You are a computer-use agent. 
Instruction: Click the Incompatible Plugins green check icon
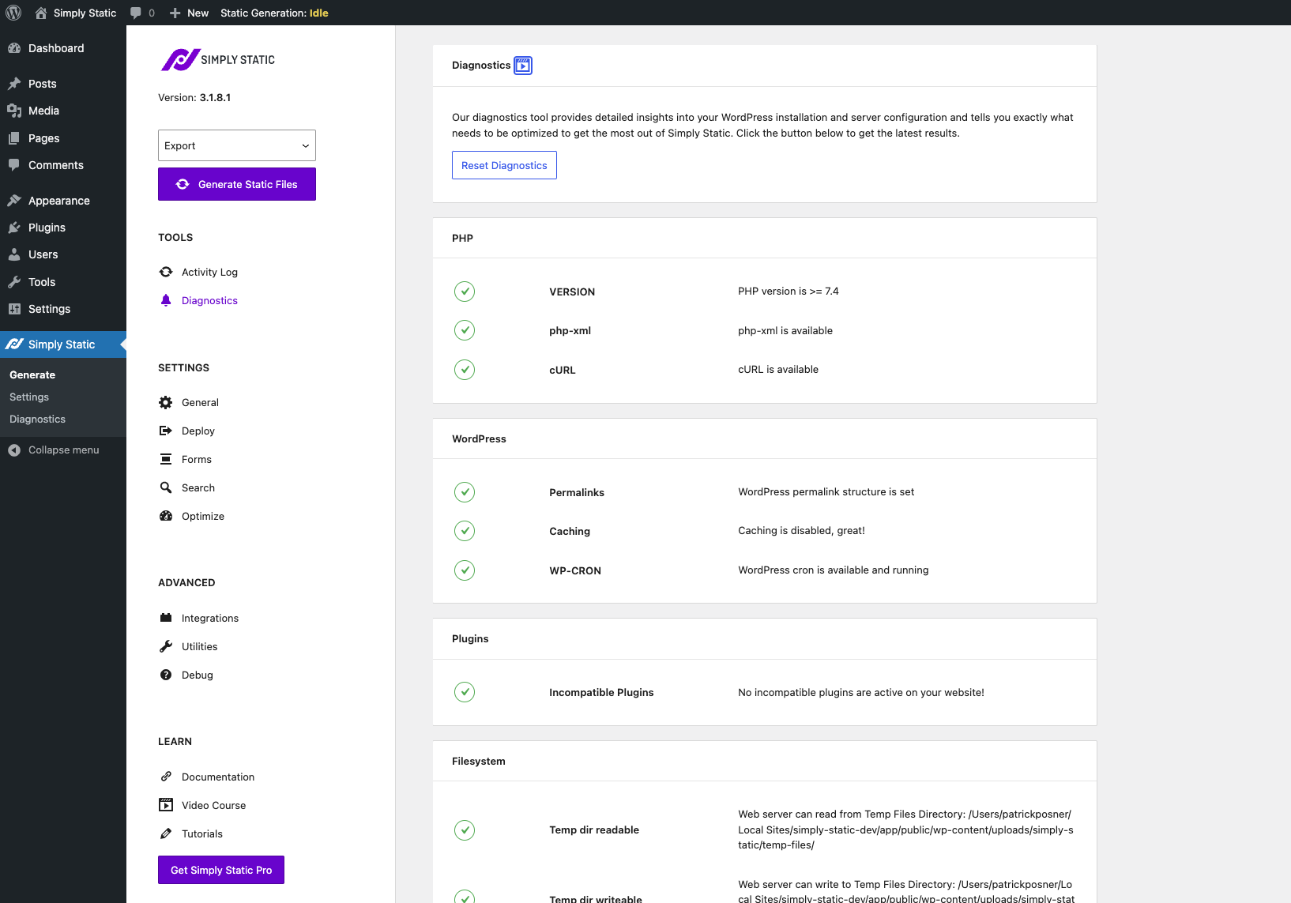[x=465, y=692]
